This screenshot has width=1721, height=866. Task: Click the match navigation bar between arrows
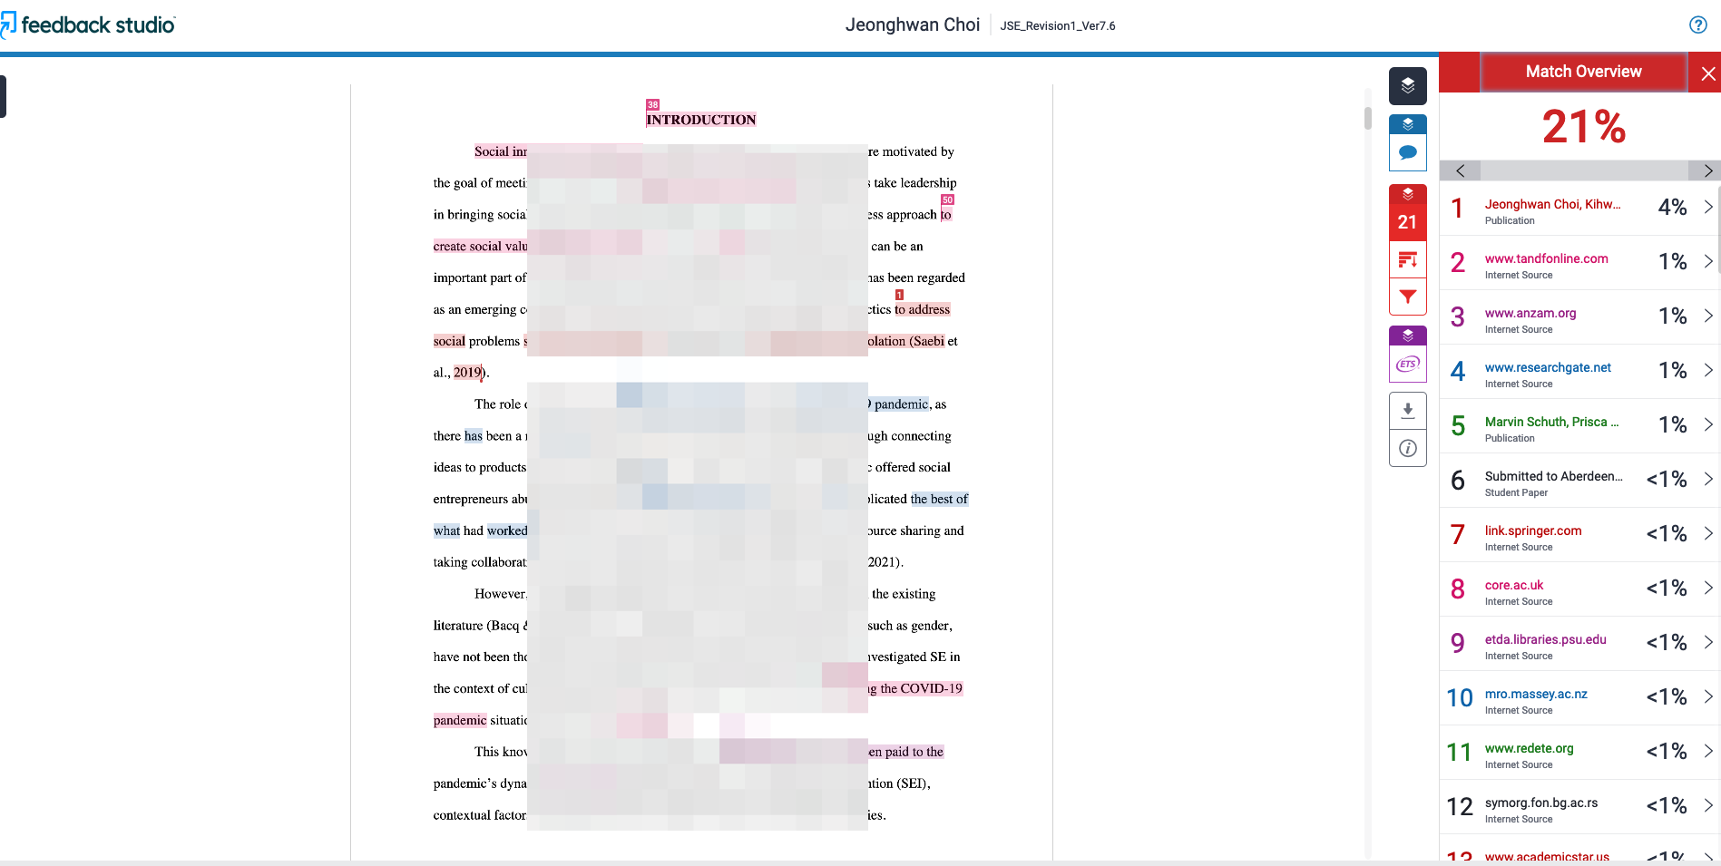click(1584, 170)
